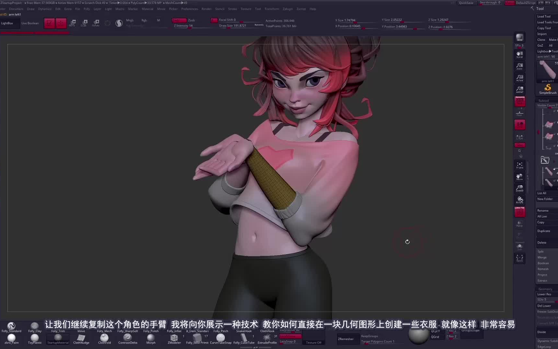Open the Preferences menu
Screen dimensions: 558x349
coord(190,9)
